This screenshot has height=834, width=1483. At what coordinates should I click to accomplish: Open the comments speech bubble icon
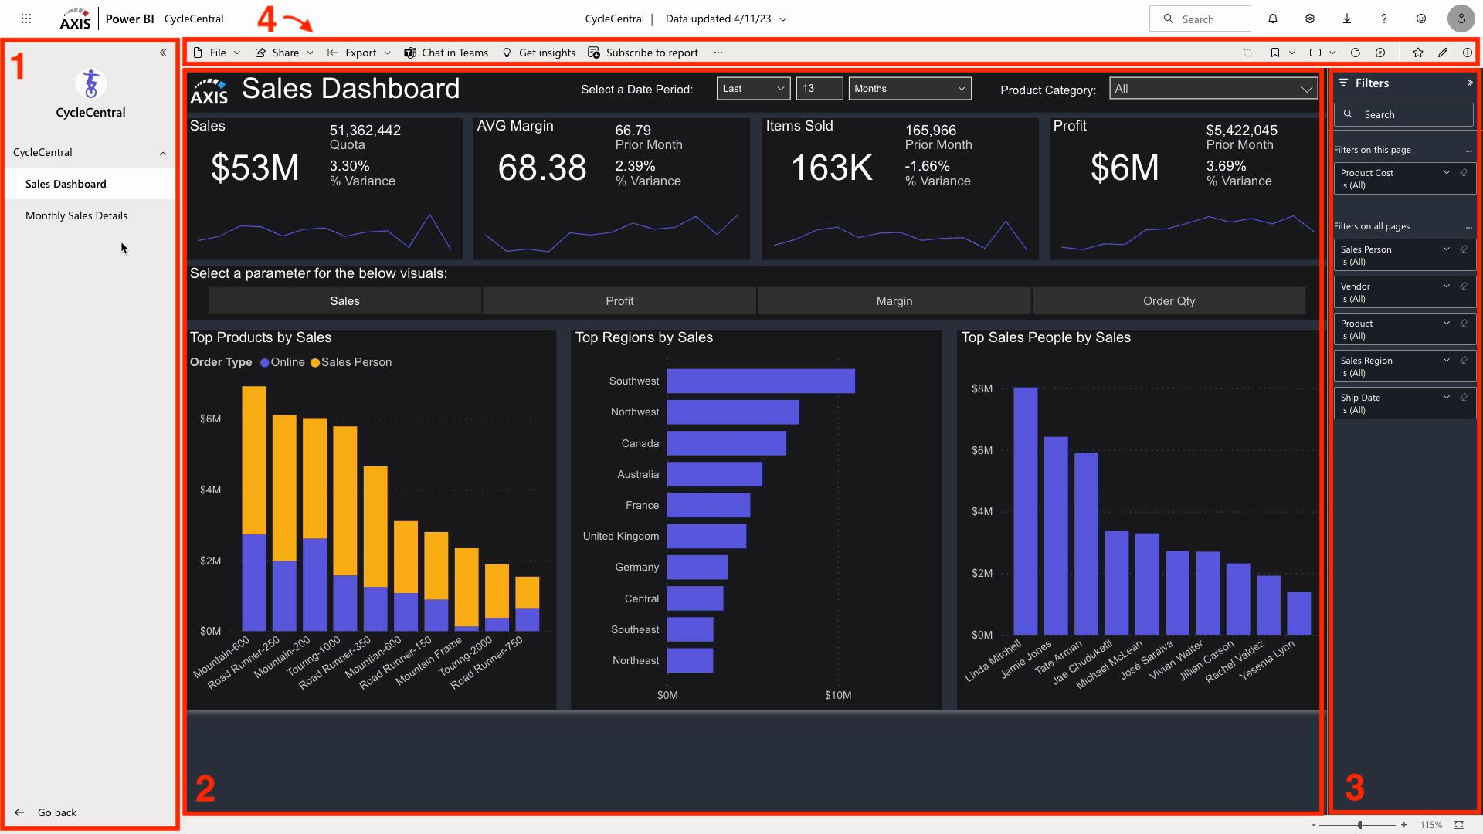[1380, 53]
